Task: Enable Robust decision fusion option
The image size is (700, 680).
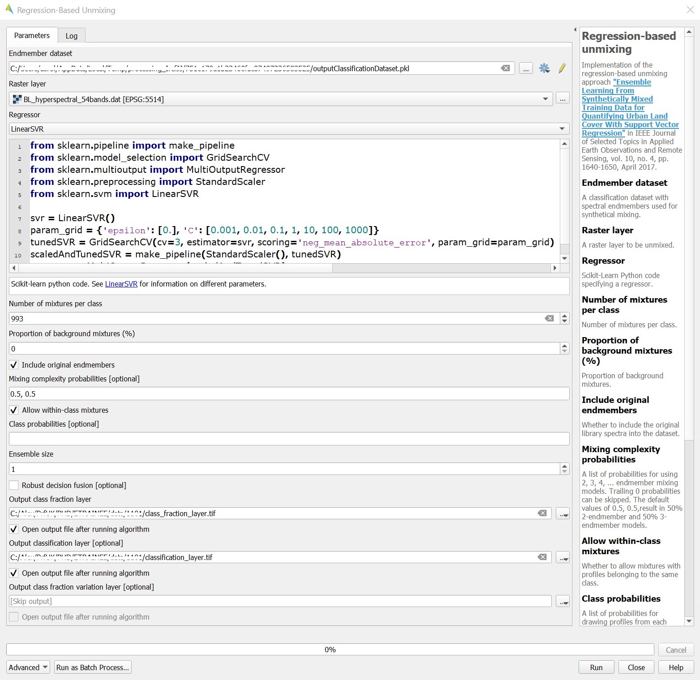Action: (14, 485)
